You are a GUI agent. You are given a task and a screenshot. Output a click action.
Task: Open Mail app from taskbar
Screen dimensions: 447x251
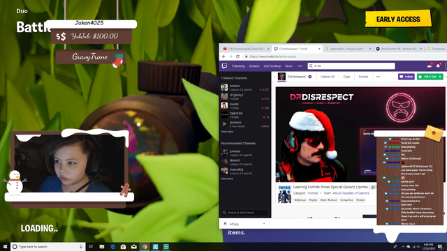tap(133, 246)
